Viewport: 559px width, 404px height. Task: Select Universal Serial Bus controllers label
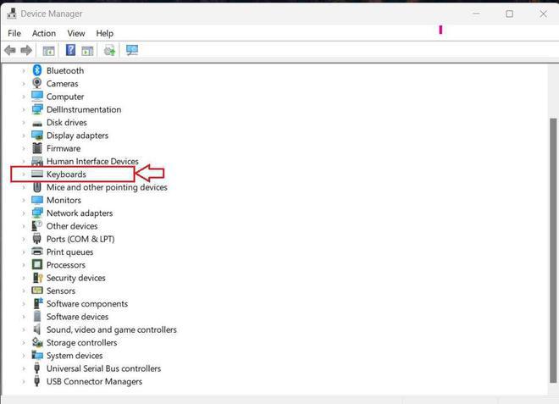pyautogui.click(x=103, y=368)
